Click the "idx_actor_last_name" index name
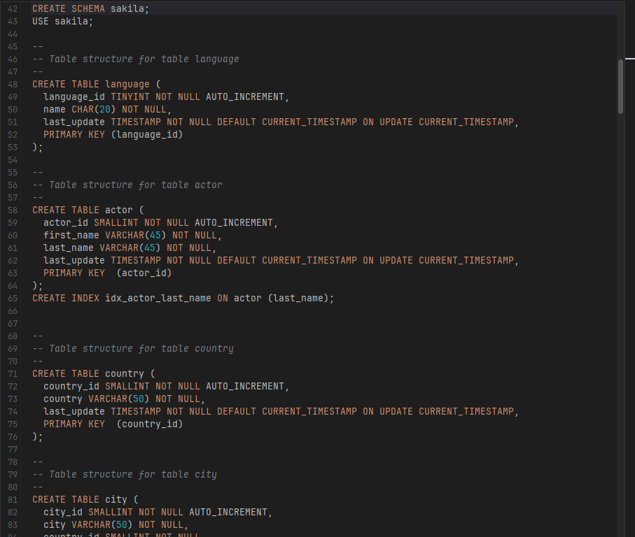This screenshot has width=635, height=537. coord(158,298)
